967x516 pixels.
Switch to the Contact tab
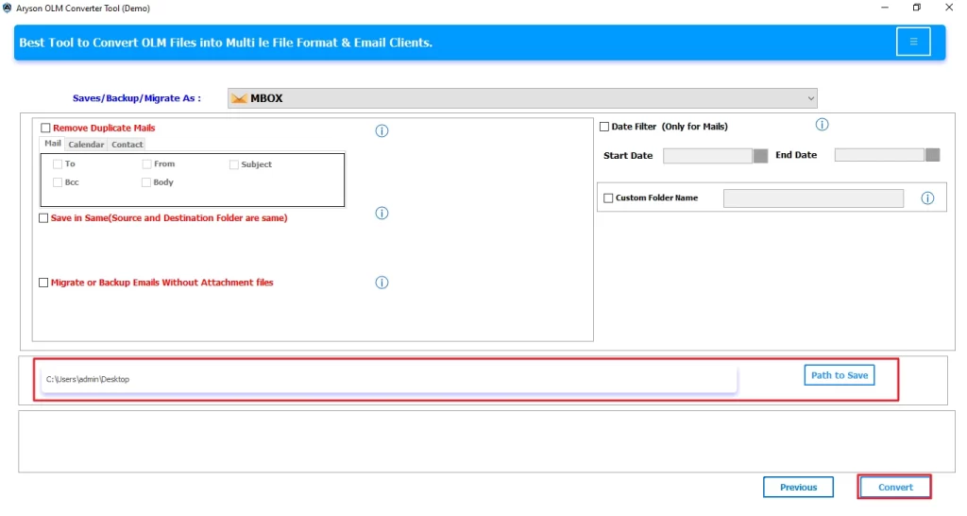(x=127, y=145)
